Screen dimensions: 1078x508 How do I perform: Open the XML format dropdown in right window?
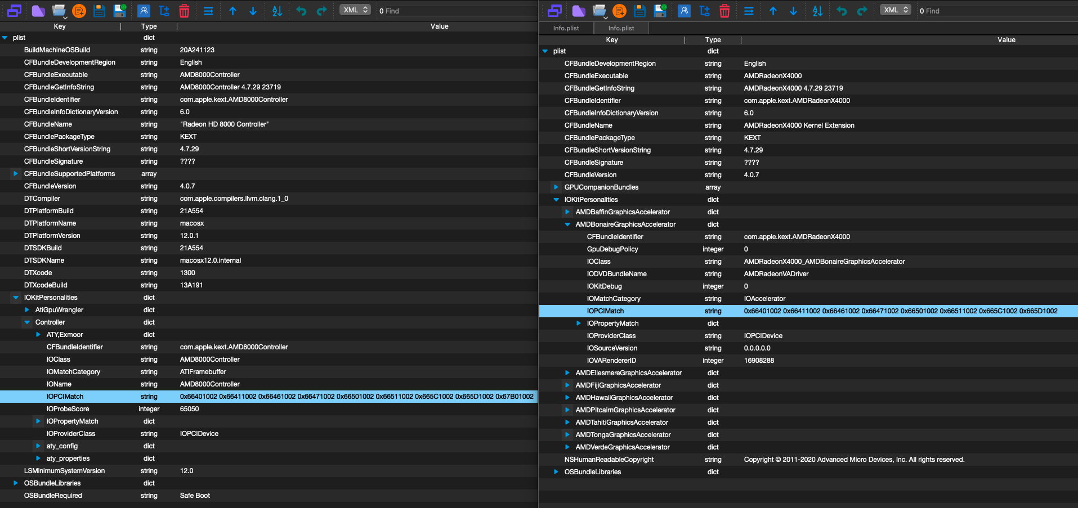[895, 10]
